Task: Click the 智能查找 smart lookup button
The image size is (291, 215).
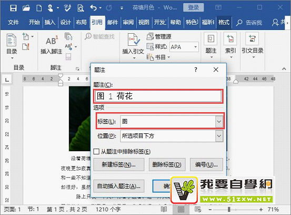Action: pos(99,36)
